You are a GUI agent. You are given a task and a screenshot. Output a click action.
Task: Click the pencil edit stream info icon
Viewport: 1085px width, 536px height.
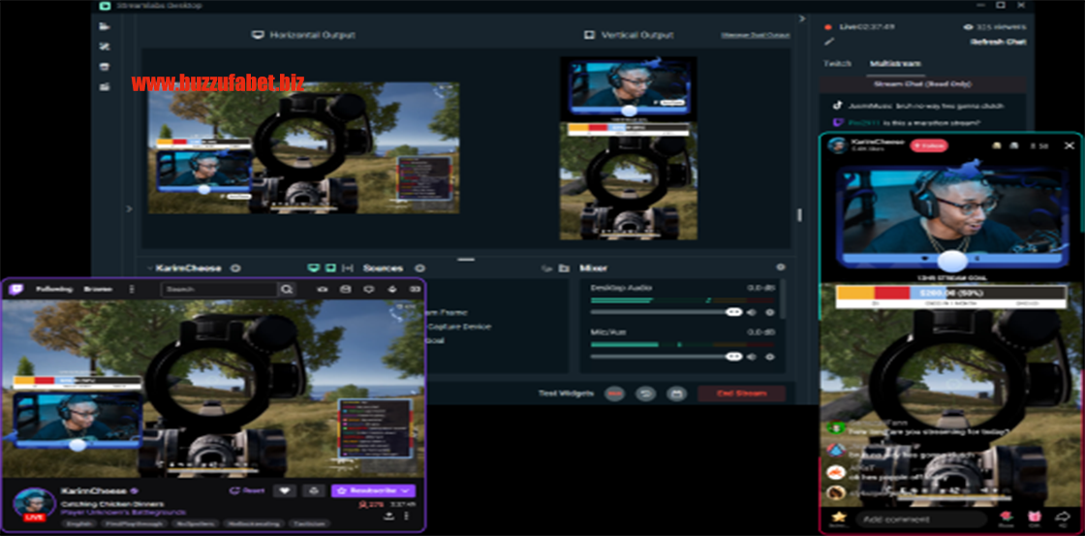tap(829, 42)
